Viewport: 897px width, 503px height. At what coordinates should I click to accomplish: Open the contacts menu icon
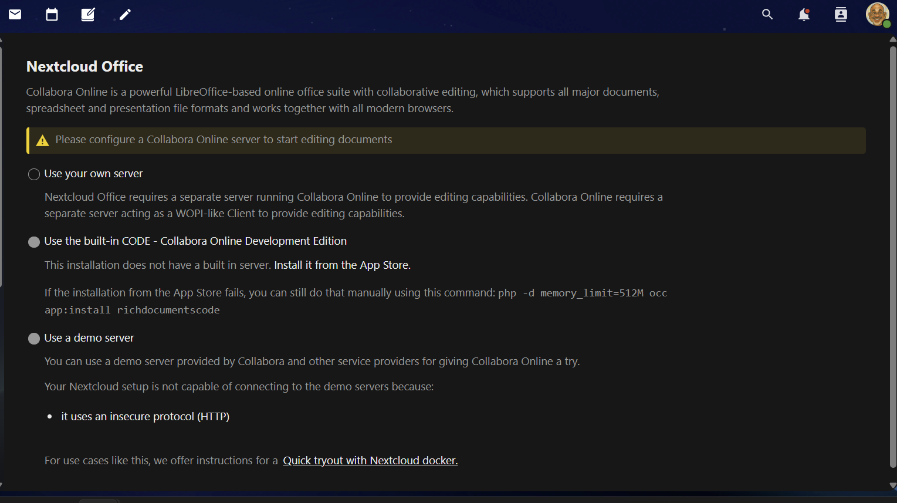pyautogui.click(x=841, y=15)
